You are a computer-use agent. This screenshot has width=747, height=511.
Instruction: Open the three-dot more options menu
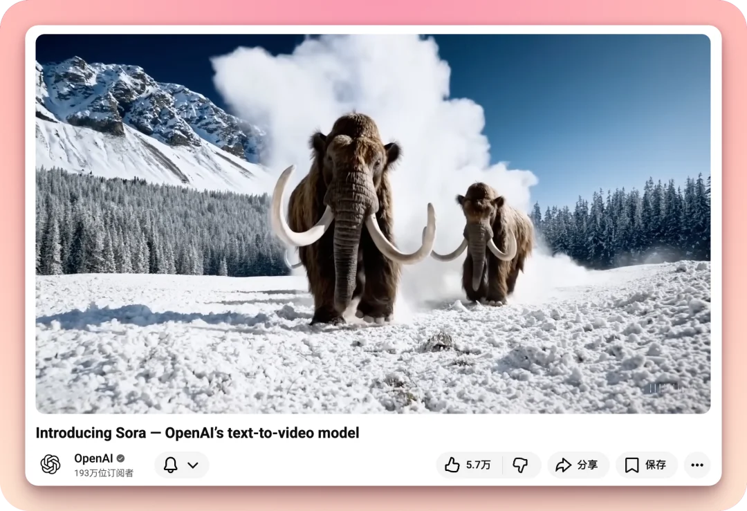coord(697,465)
